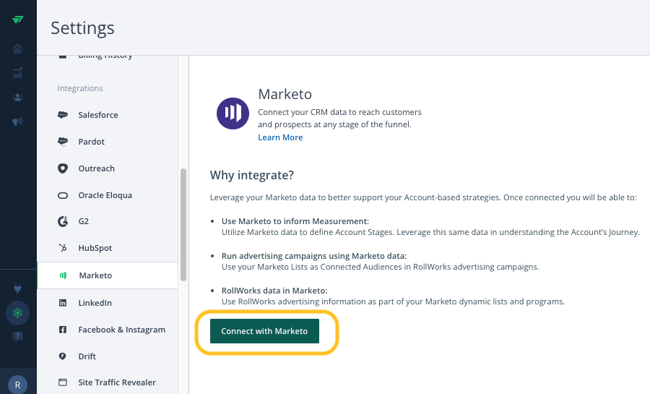
Task: Click 'Use Marketo to inform Measurement:' text
Action: point(295,221)
